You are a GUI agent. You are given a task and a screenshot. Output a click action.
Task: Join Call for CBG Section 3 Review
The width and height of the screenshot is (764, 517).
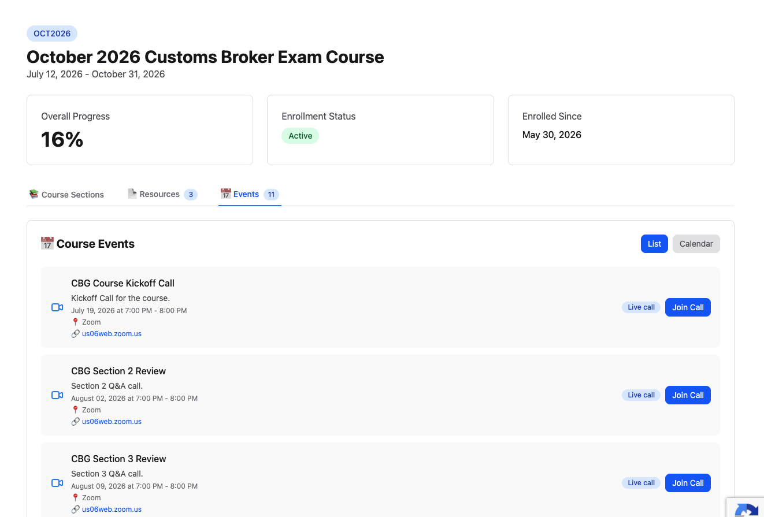point(688,483)
